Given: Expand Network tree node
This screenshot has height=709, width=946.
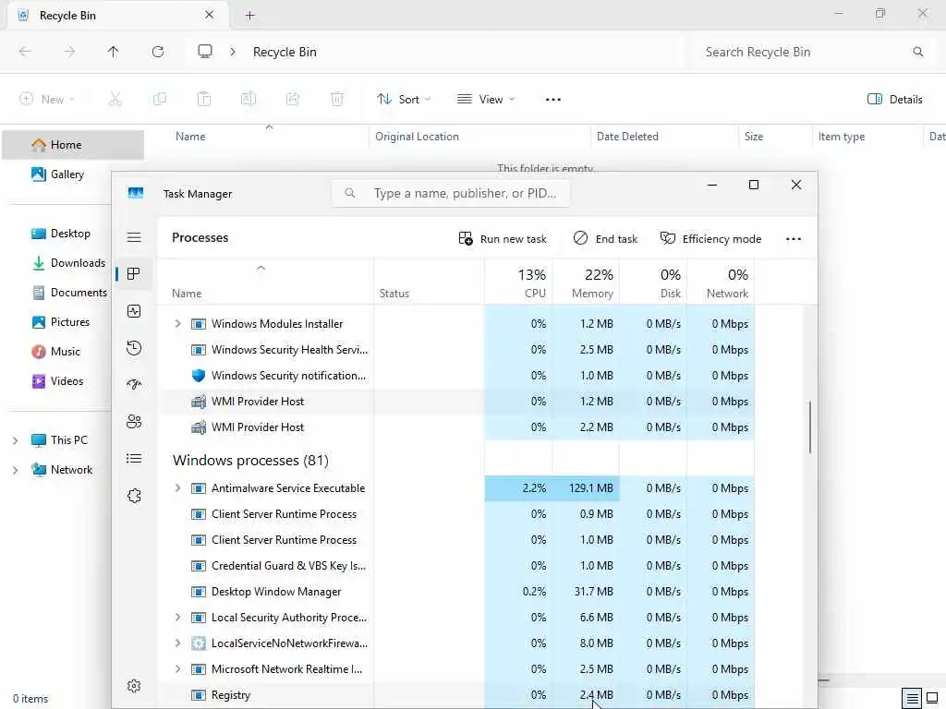Looking at the screenshot, I should click(x=16, y=470).
